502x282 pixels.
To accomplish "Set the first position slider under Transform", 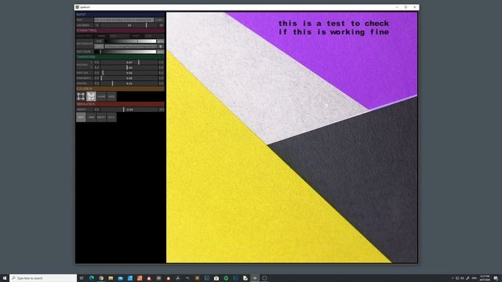I will pos(129,63).
